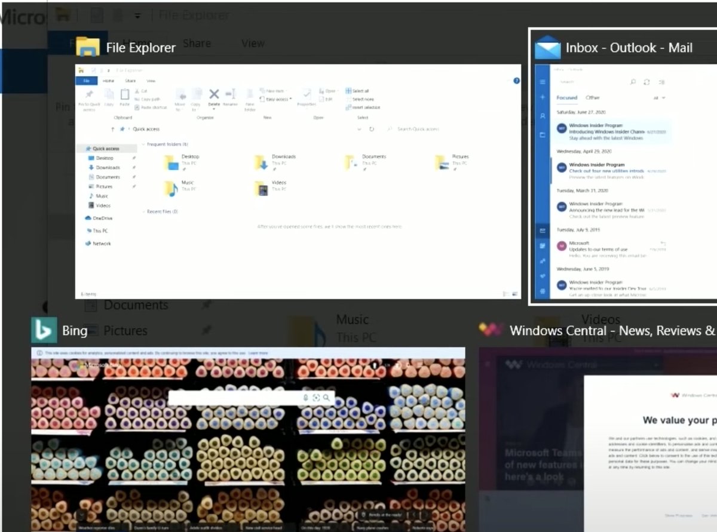Click the refresh icon beside the File Explorer address bar

point(372,129)
